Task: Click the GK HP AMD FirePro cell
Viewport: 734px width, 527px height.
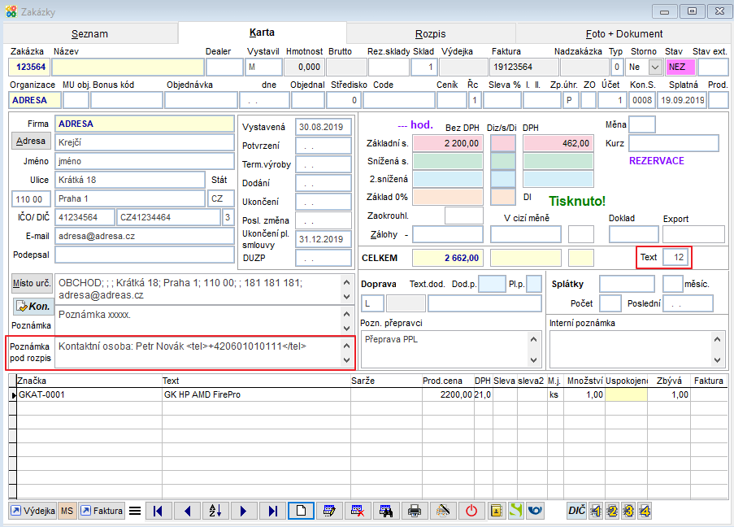Action: point(256,395)
